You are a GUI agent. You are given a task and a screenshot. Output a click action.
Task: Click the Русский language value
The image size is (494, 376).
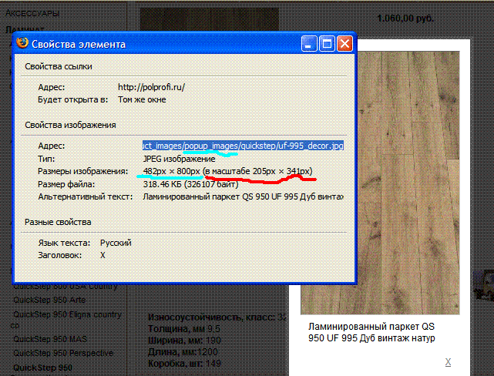click(x=116, y=242)
